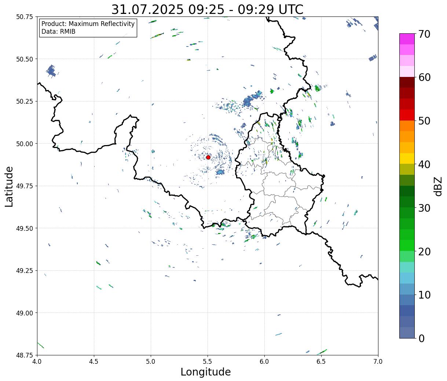The image size is (447, 381).
Task: Click longitude tick label 4.0
Action: 37,361
